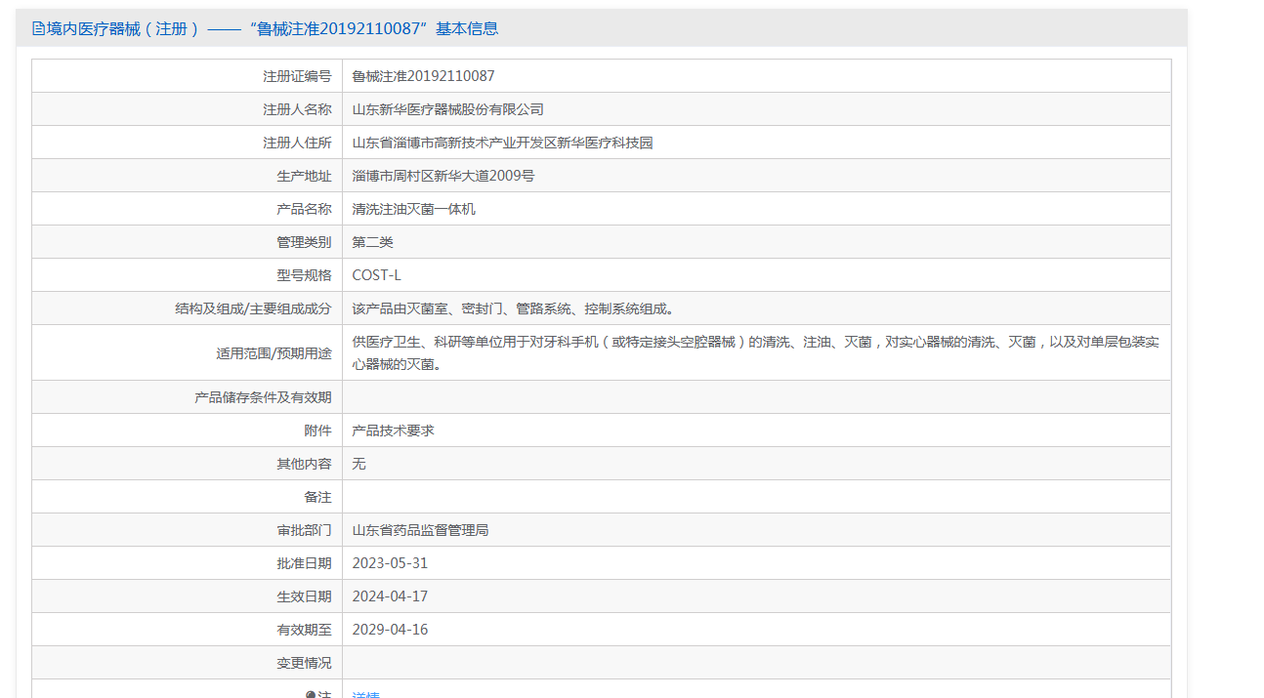Image resolution: width=1264 pixels, height=698 pixels.
Task: Select effective date 2024-04-17
Action: point(390,596)
